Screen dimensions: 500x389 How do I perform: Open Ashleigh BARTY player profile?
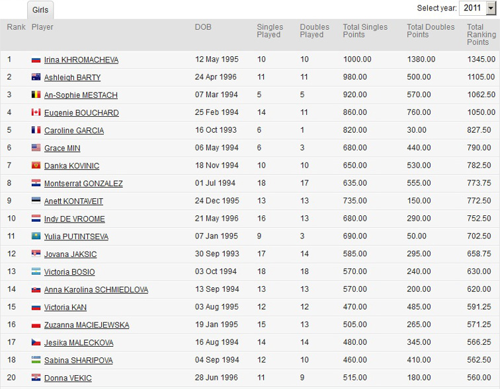click(72, 77)
